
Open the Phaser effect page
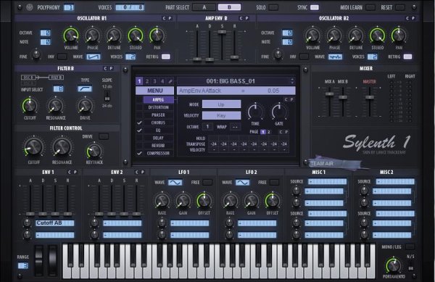coord(158,115)
